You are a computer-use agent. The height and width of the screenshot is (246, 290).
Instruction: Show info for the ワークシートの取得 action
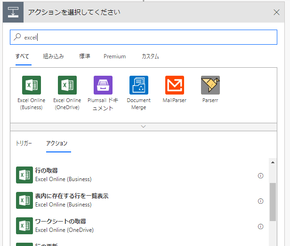(x=260, y=226)
